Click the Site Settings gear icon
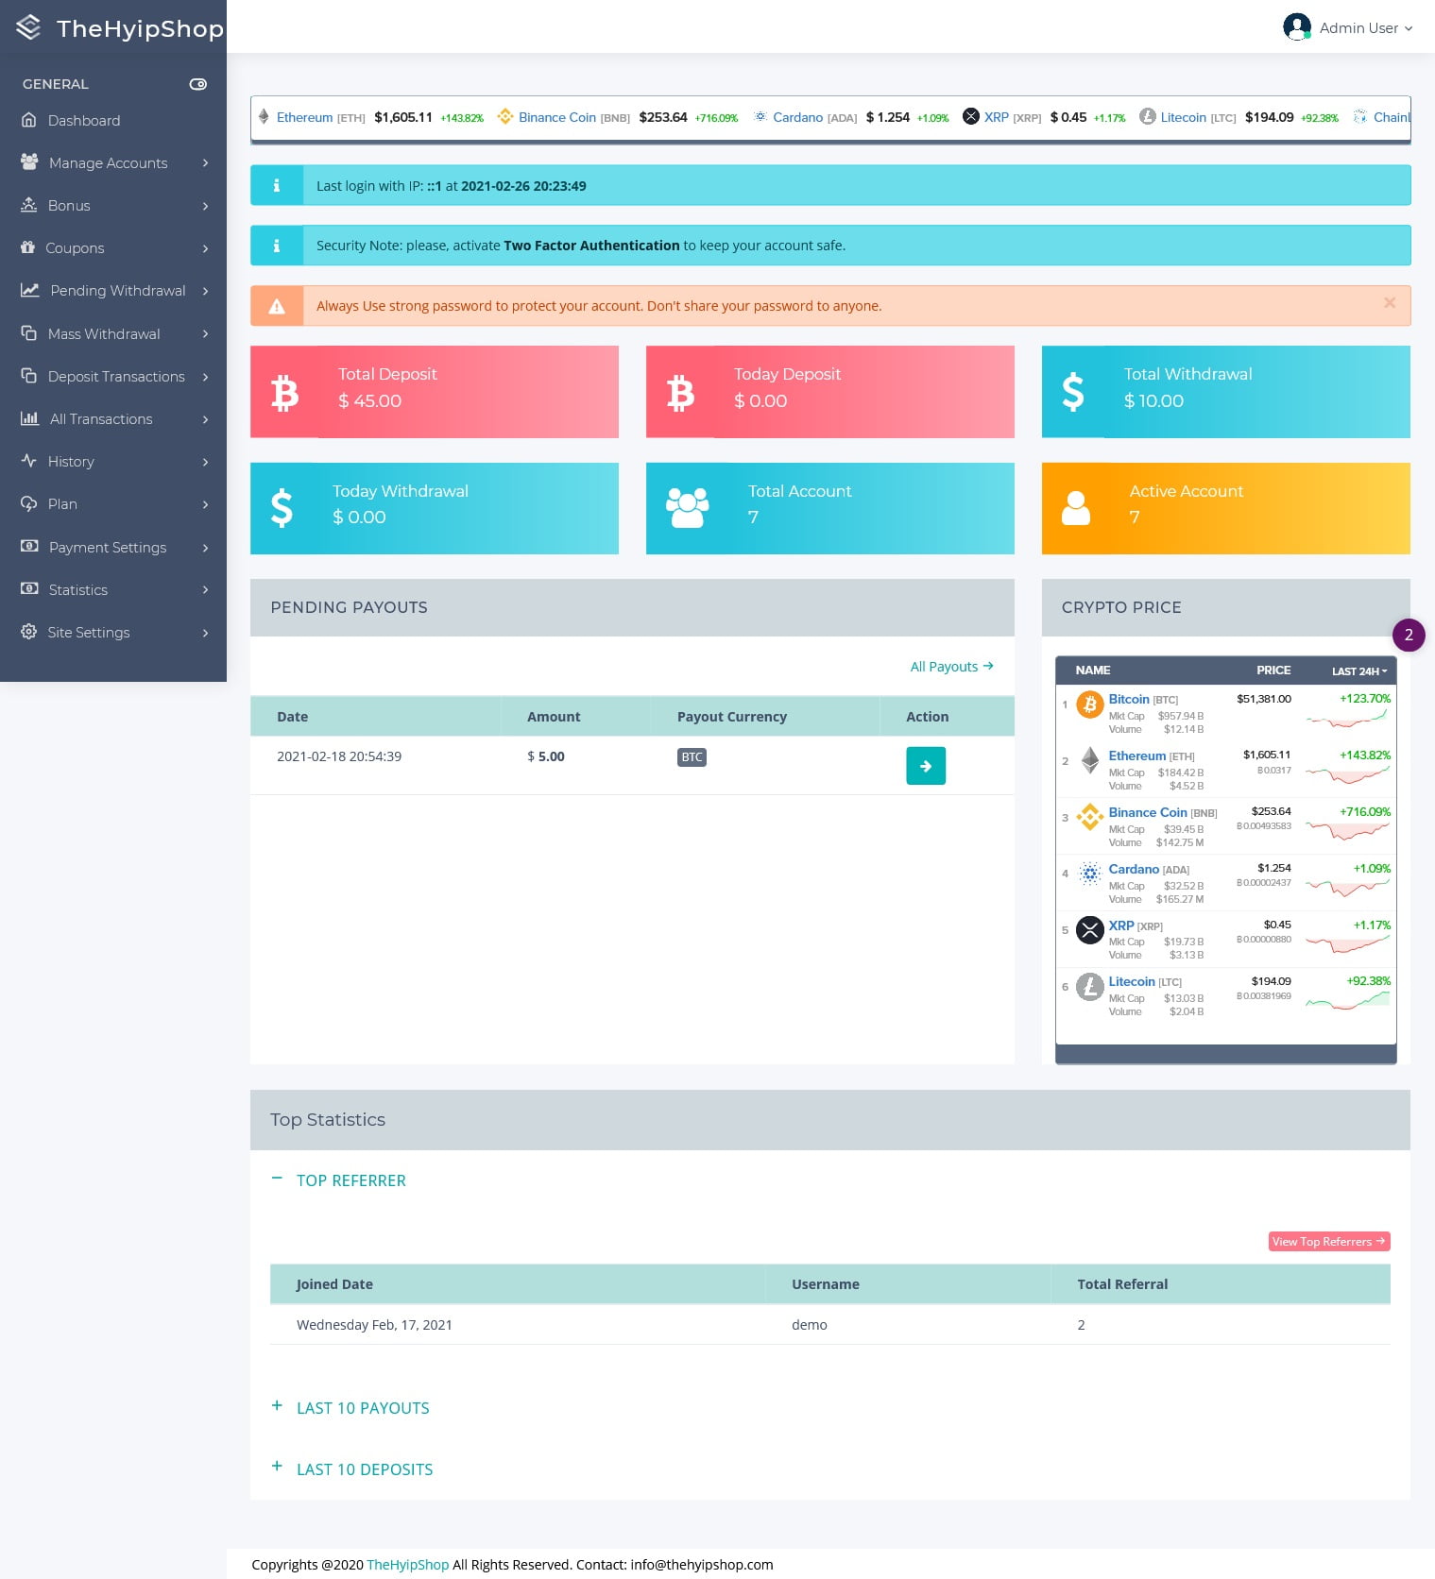Image resolution: width=1435 pixels, height=1579 pixels. point(29,632)
